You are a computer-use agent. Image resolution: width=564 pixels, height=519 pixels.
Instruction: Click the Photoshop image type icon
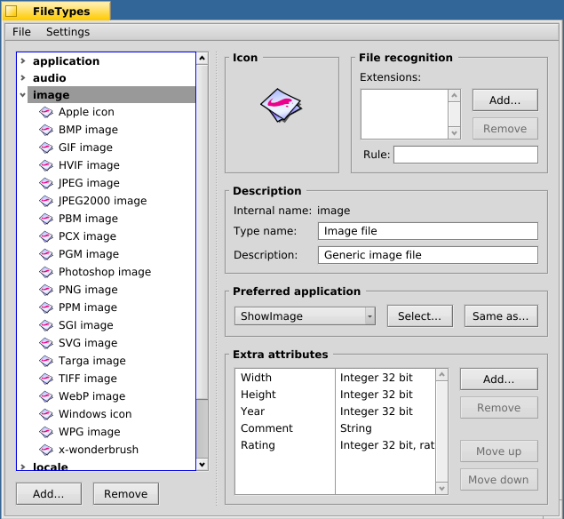46,272
